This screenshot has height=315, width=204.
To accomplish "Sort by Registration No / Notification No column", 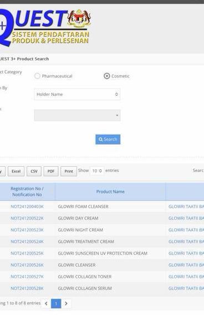I will point(27,191).
